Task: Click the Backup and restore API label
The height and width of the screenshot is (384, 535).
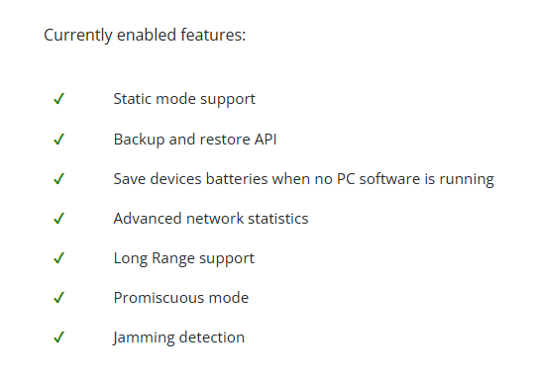Action: (195, 140)
